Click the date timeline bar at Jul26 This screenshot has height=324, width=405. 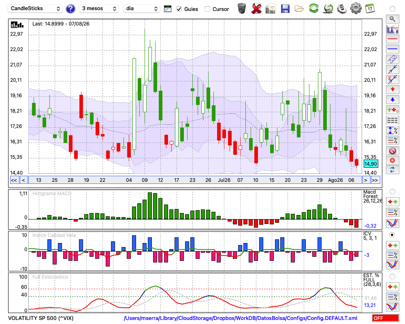[224, 180]
